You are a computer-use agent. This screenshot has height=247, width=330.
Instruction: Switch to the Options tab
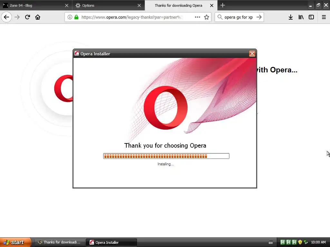click(x=109, y=5)
